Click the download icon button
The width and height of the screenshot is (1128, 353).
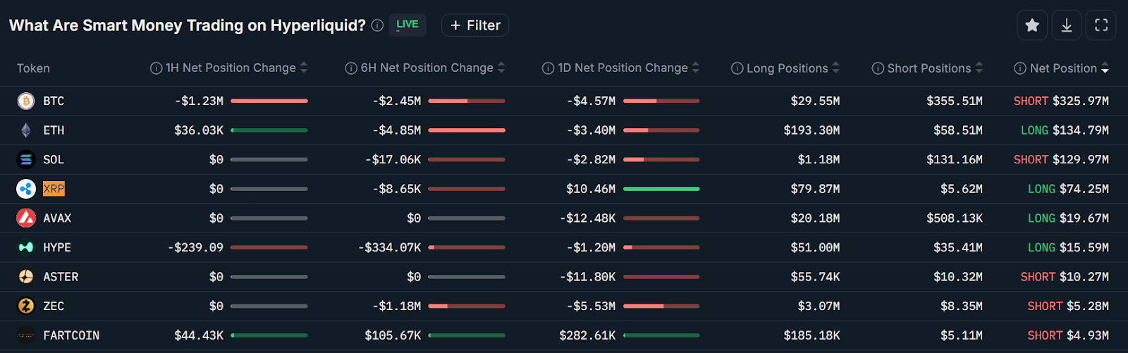(1067, 25)
